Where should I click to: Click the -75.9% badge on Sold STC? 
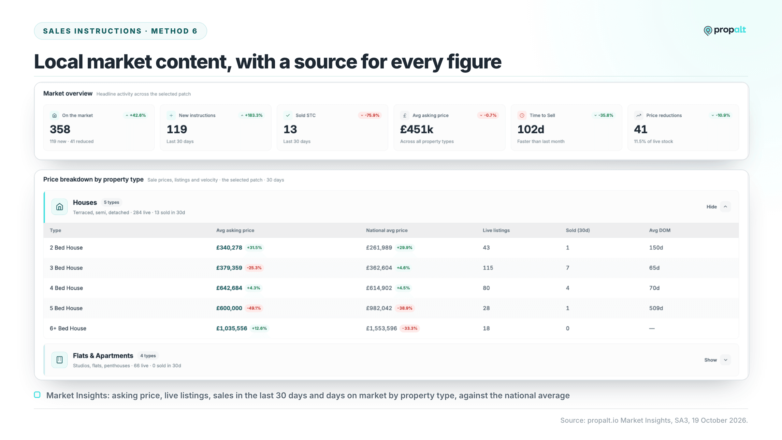coord(370,115)
